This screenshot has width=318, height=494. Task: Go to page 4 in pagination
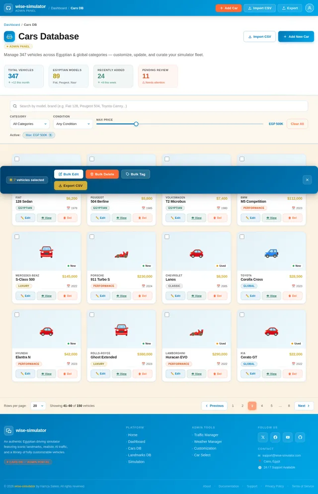[262, 406]
